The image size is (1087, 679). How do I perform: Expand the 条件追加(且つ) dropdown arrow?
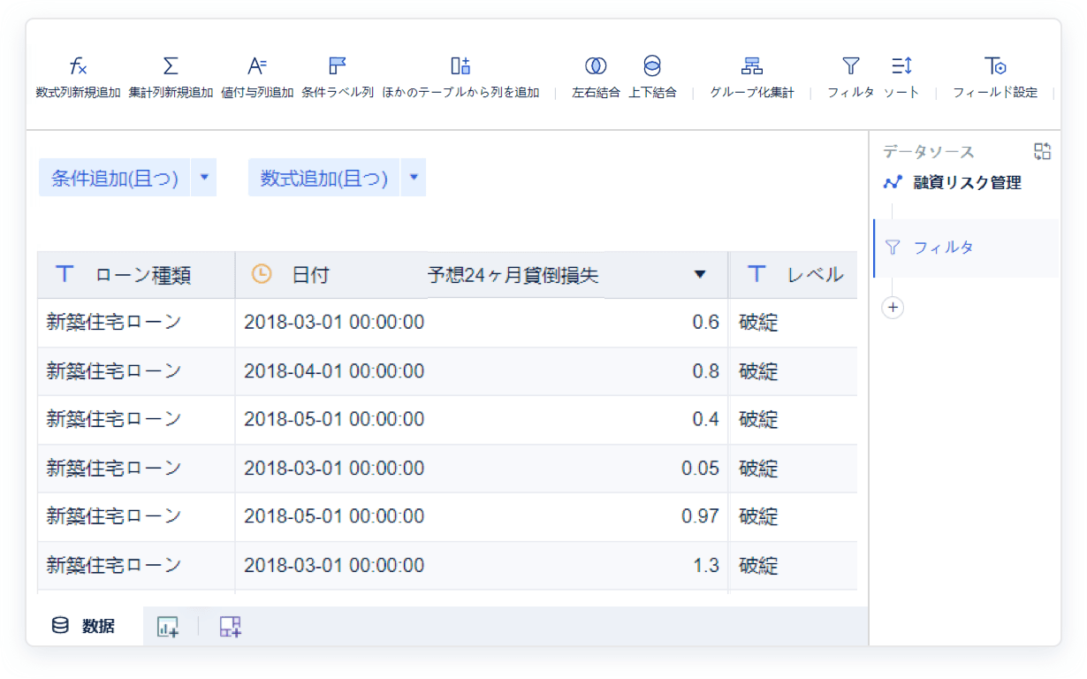point(204,178)
